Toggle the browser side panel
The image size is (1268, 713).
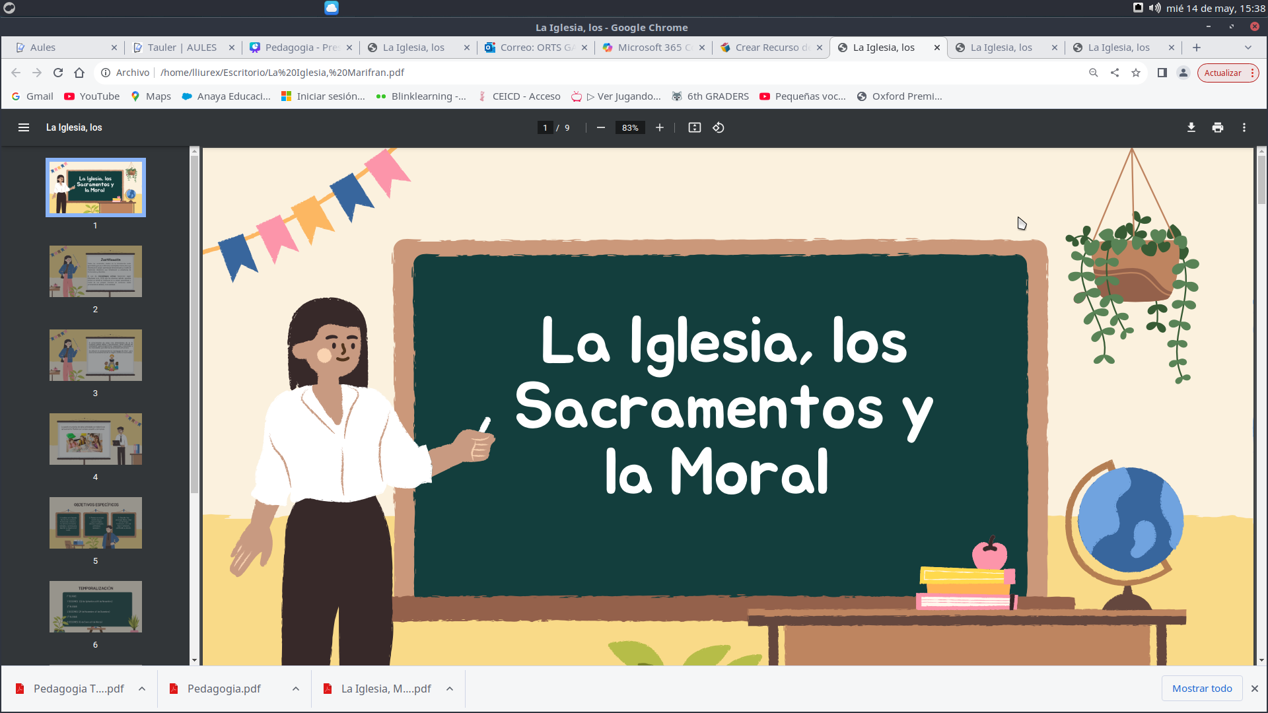(1162, 73)
